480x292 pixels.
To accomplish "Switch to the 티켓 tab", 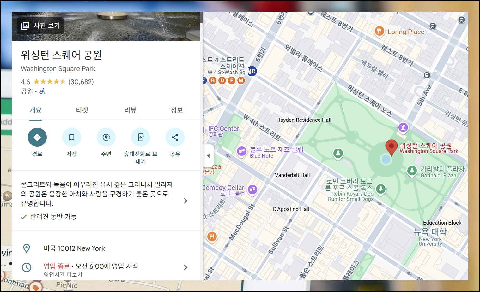I will [x=82, y=110].
